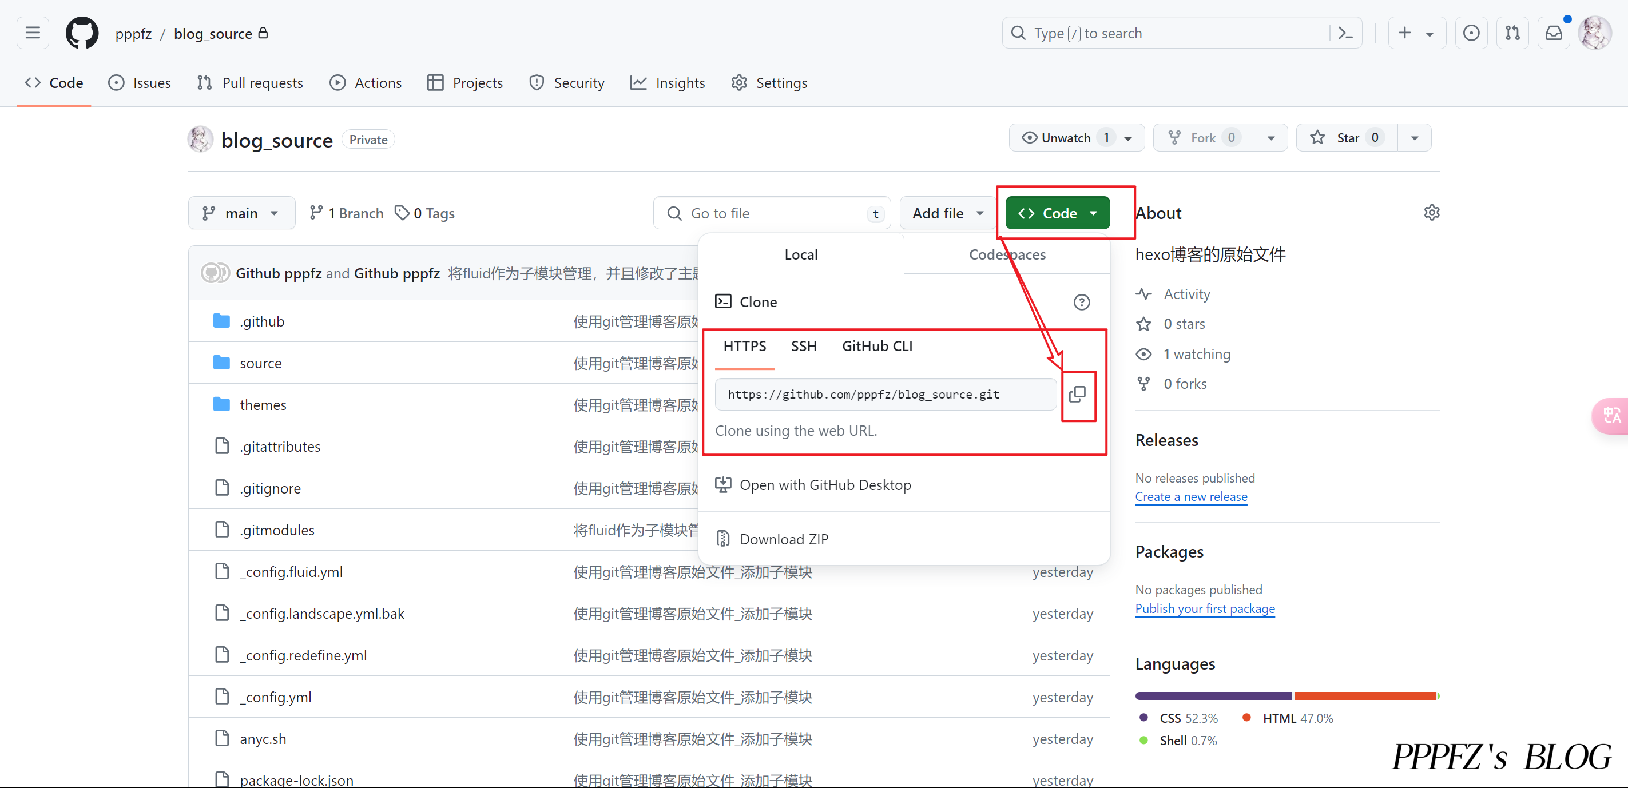Expand the Fork options dropdown arrow
Screen dimensions: 1628x788
point(1271,138)
